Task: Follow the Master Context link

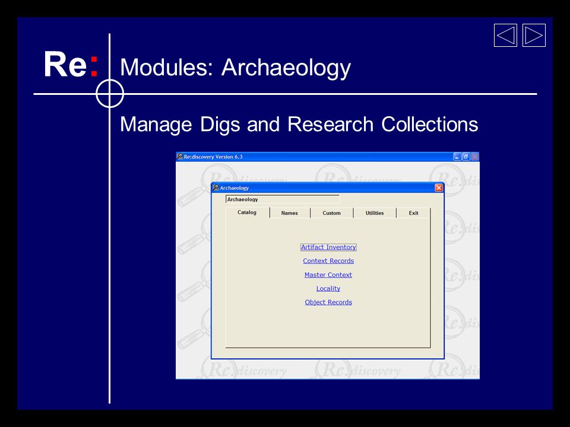Action: click(328, 275)
